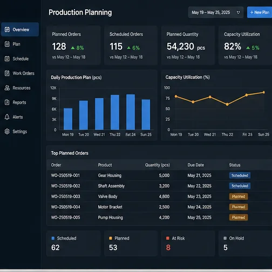The image size is (272, 272).
Task: Open the May 19 – May 25, 2025 date range dropdown
Action: tap(216, 12)
